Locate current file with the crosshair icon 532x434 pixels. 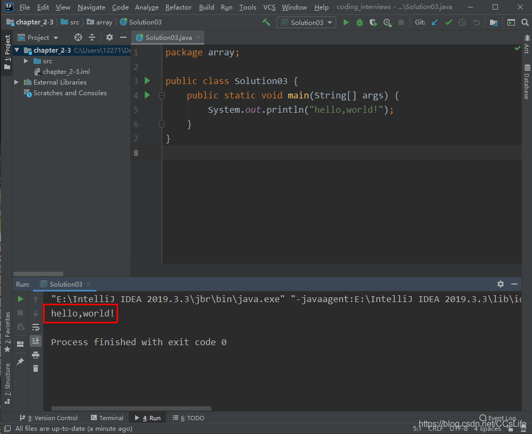(x=78, y=37)
